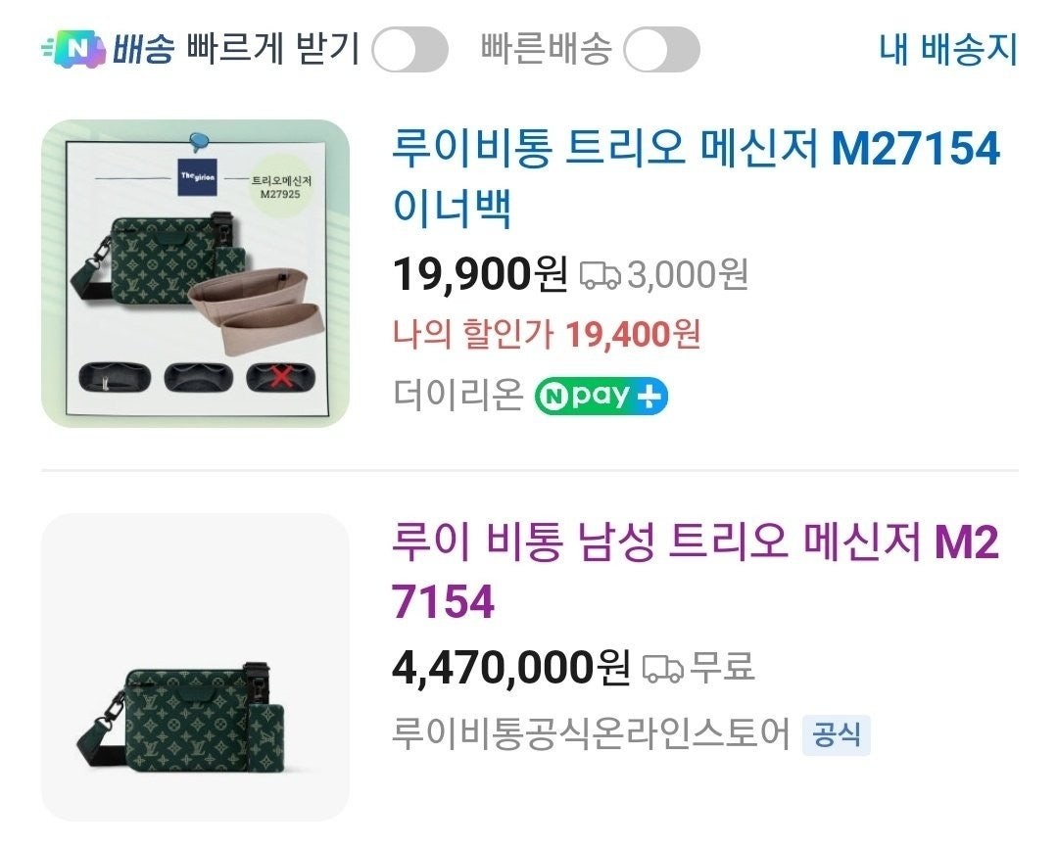Visit the 루이비통공식온라인스토어 seller link
Viewport: 1058px width, 848px height.
click(591, 732)
